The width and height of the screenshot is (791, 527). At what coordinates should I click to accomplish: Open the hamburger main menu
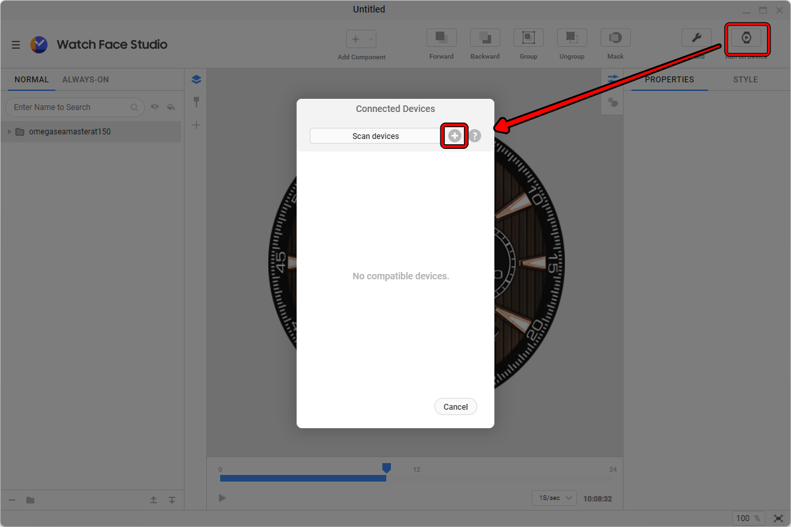coord(16,45)
